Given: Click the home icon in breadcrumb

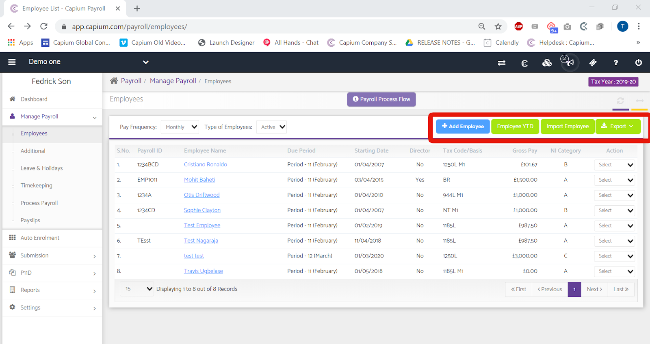Looking at the screenshot, I should [x=114, y=81].
